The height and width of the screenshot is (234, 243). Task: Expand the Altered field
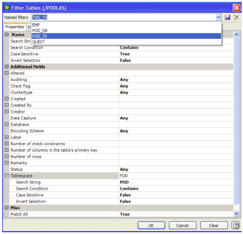pos(7,73)
